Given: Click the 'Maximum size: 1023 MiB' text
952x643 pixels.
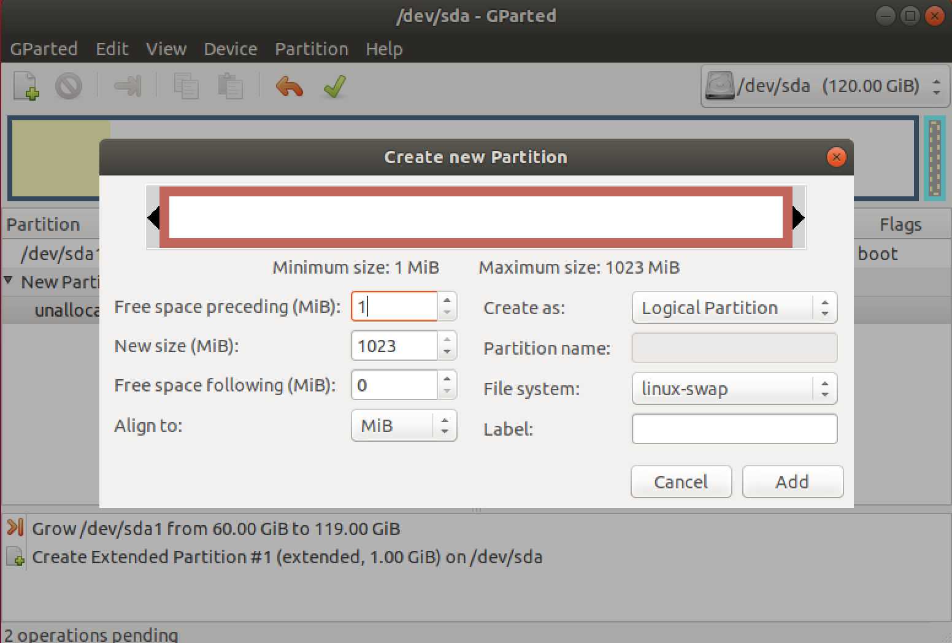Looking at the screenshot, I should (579, 268).
